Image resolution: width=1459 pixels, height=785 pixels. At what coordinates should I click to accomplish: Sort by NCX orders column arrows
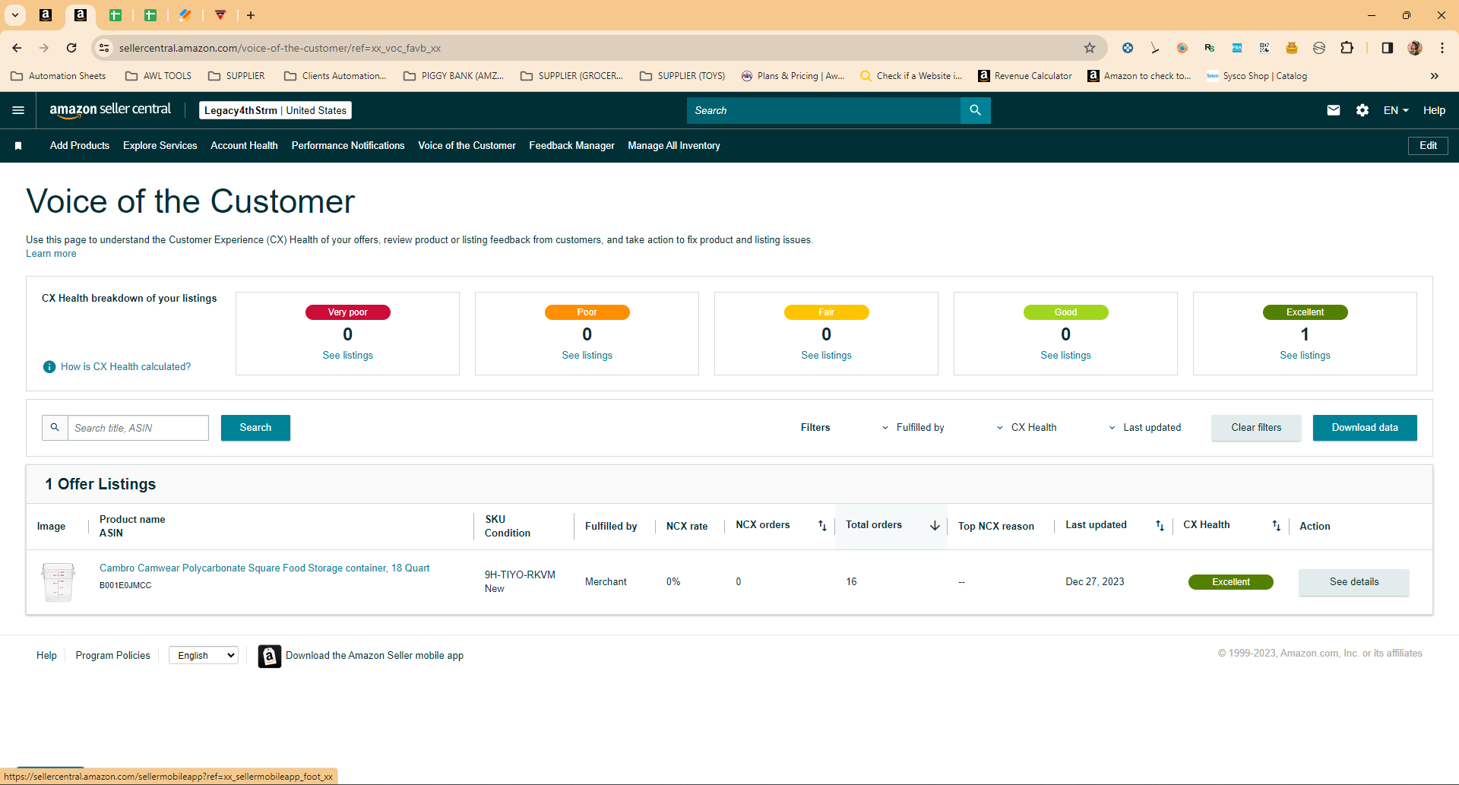(822, 526)
